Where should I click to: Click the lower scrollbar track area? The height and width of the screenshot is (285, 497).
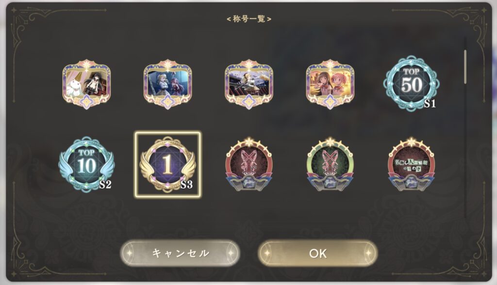(x=465, y=152)
